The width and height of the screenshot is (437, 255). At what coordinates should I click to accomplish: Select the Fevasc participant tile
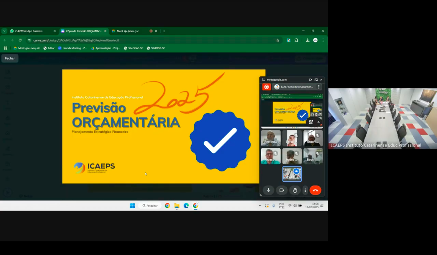271,156
